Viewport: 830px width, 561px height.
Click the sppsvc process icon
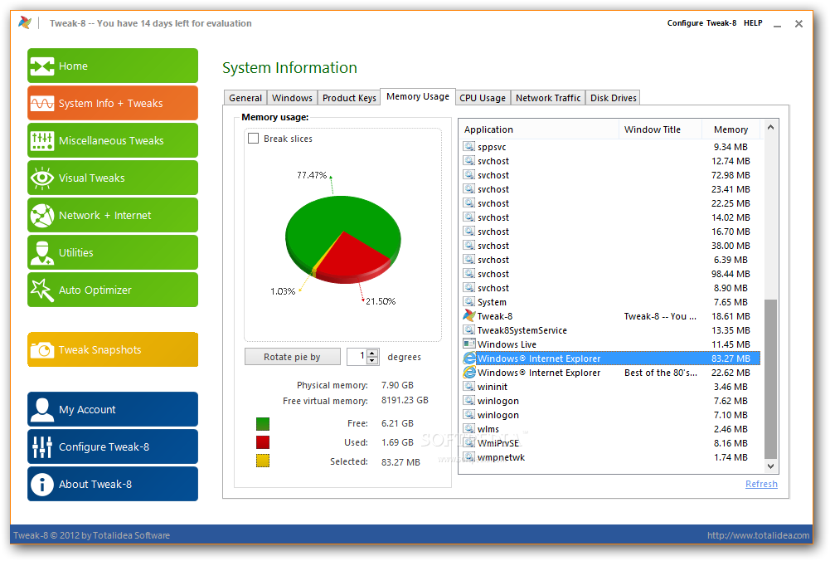click(469, 146)
